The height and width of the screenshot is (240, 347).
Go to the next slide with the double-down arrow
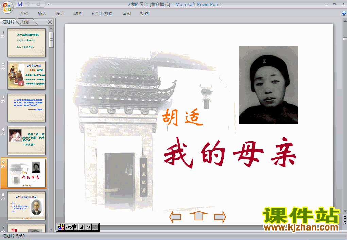coord(345,222)
